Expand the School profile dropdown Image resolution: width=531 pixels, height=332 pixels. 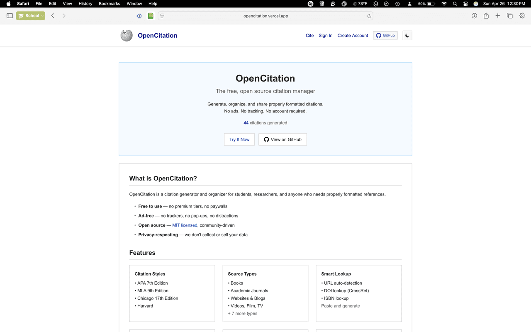[x=31, y=16]
